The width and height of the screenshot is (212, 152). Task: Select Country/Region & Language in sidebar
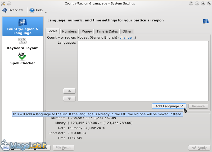(22, 26)
